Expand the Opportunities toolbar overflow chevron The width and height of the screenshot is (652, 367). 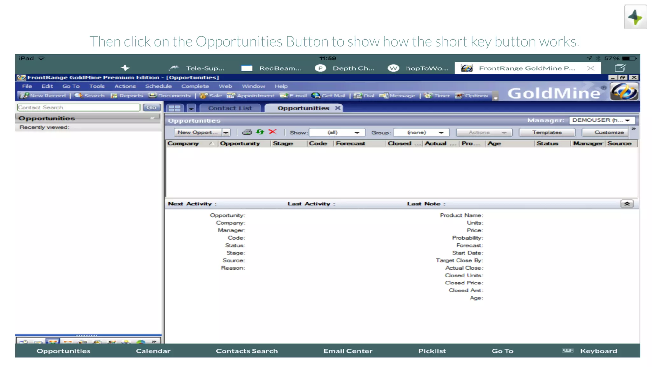click(634, 129)
